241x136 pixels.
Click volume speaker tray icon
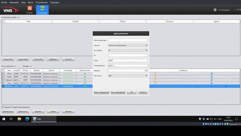click(x=215, y=119)
